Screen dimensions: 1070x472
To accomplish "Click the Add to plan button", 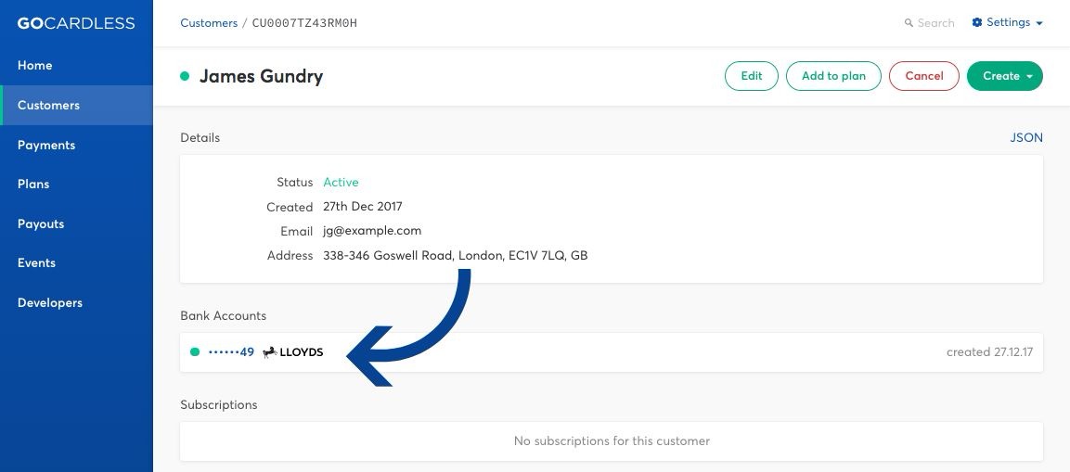I will pyautogui.click(x=833, y=76).
